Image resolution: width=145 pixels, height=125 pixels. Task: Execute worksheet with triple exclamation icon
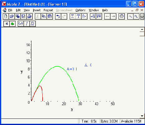click(33, 24)
